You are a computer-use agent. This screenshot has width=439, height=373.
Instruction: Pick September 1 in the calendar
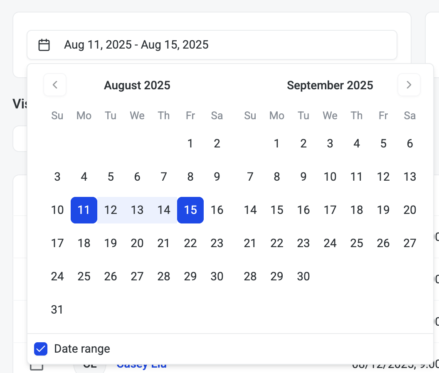pyautogui.click(x=277, y=144)
